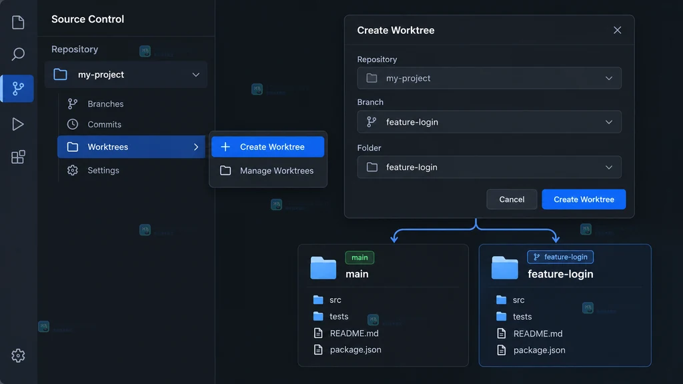Click the my-project text in Repository field
The image size is (683, 384).
(x=408, y=79)
